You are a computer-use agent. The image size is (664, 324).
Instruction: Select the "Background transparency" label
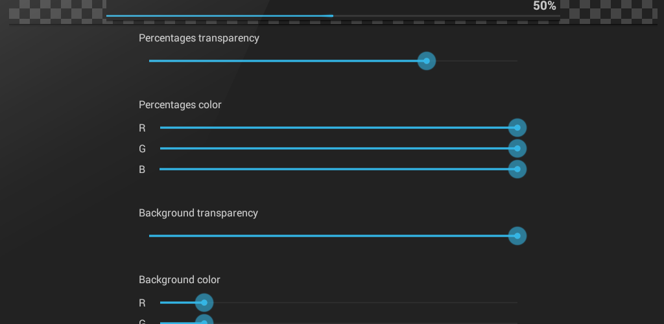point(198,213)
